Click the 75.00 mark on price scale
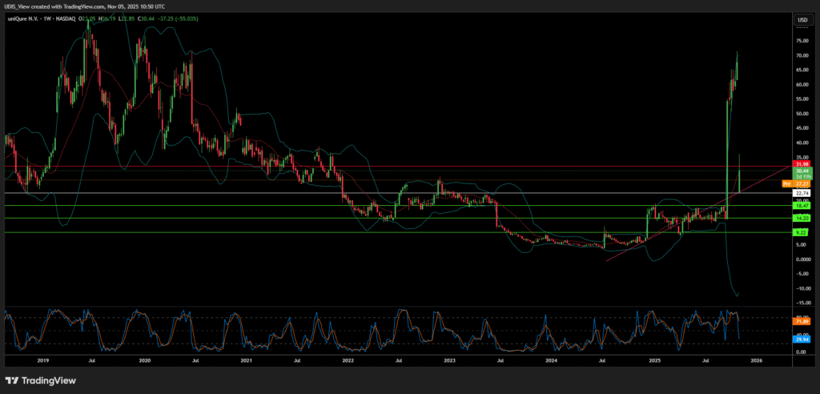Image resolution: width=820 pixels, height=394 pixels. point(801,41)
